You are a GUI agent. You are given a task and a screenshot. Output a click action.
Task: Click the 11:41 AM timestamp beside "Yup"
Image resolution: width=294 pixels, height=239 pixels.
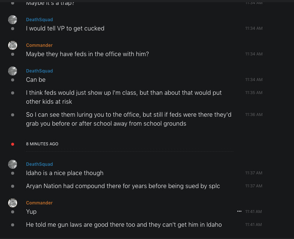pos(253,212)
